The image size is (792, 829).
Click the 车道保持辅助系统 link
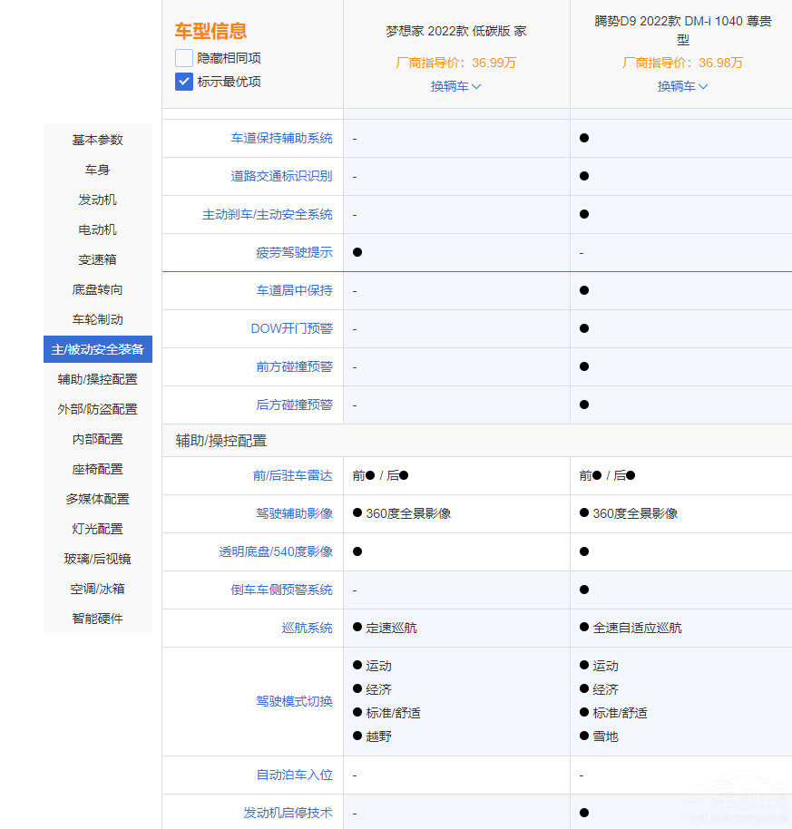point(281,138)
